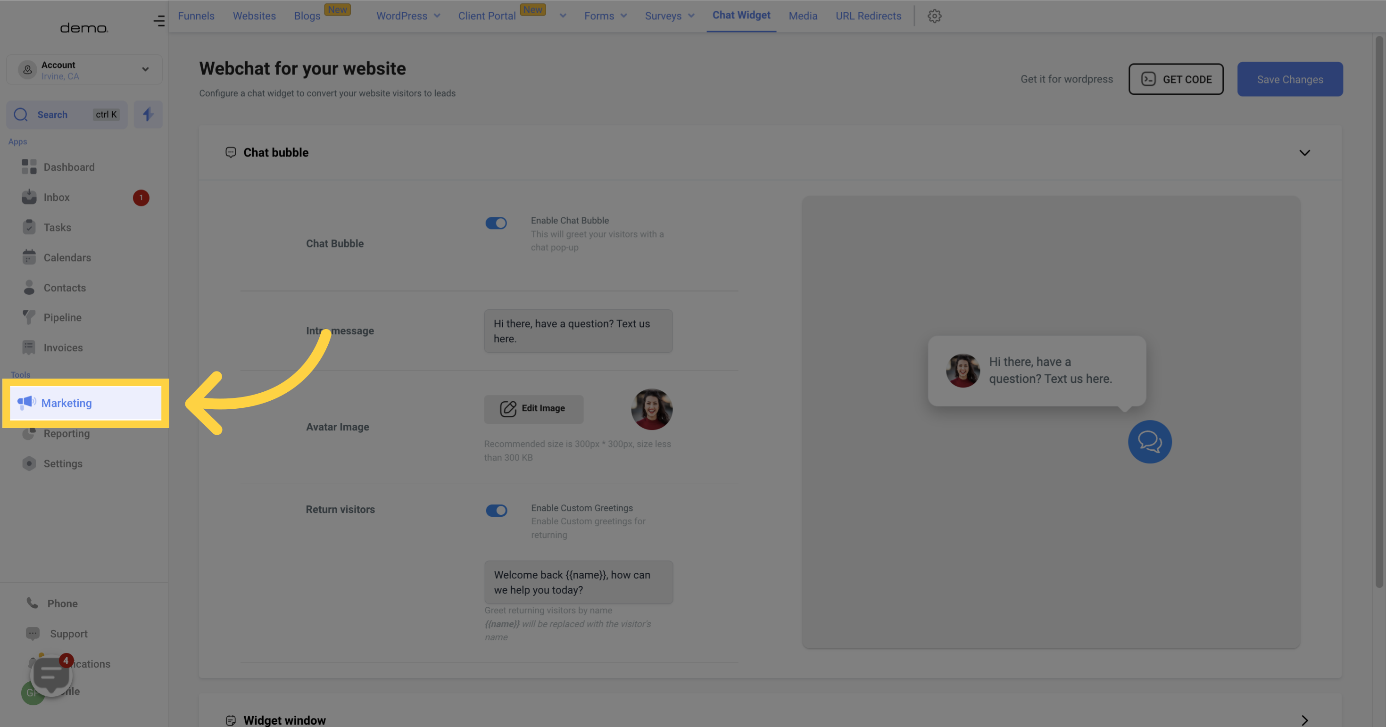Collapse the Chat bubble section chevron

point(1305,153)
